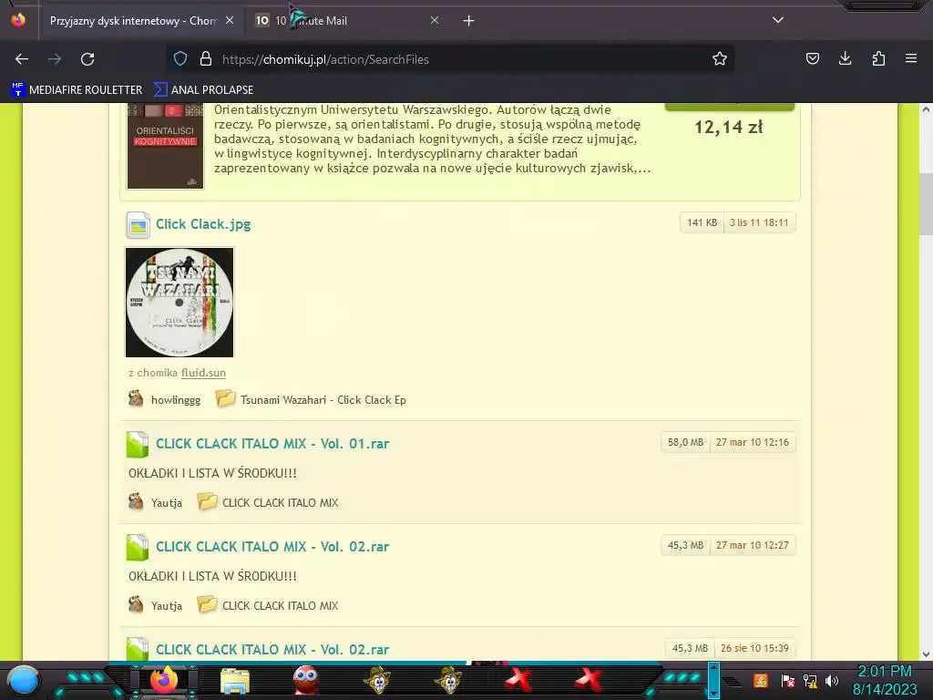Click the 3 lis 11 18:11 date label
The image size is (933, 700).
(x=759, y=222)
